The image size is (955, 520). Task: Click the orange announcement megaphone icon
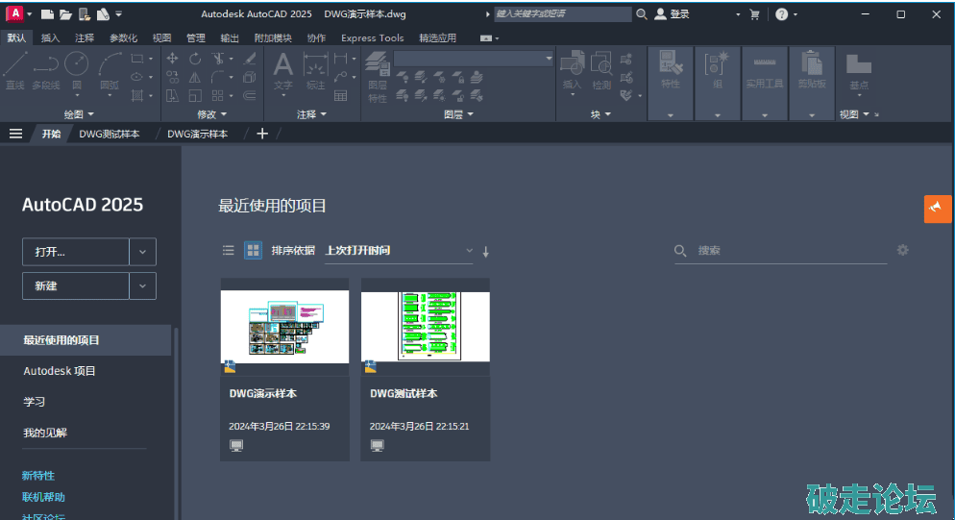[x=938, y=209]
